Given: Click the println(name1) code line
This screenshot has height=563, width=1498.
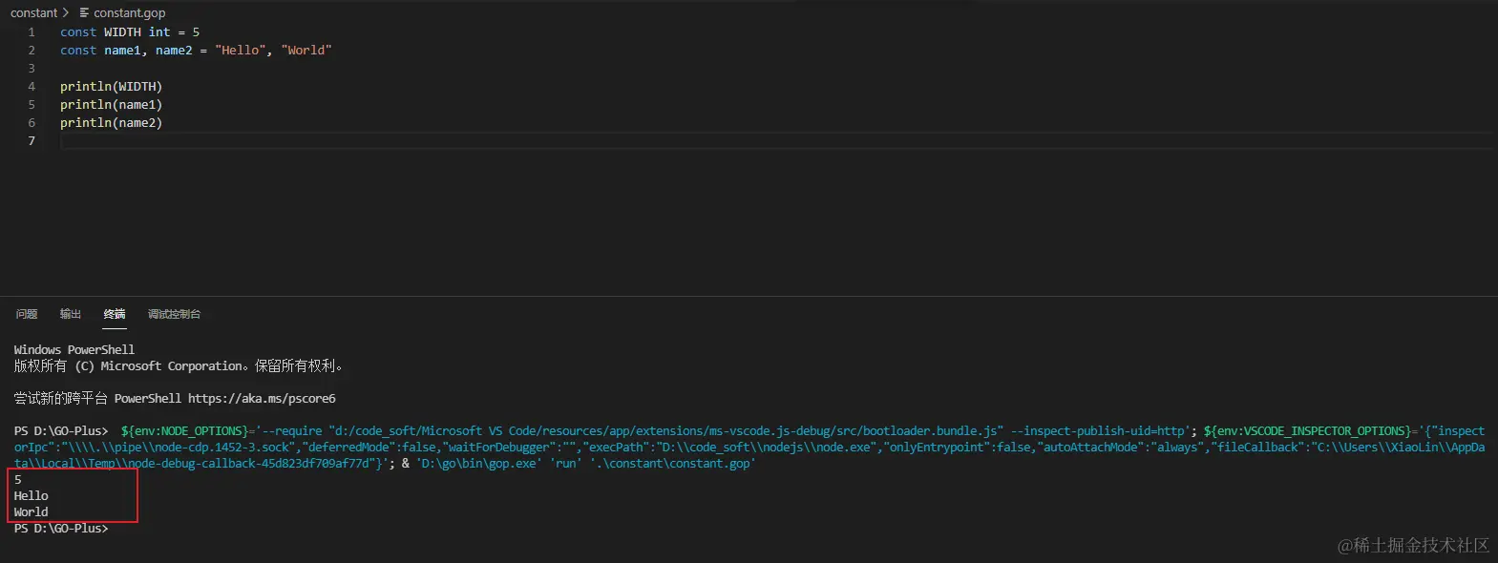Looking at the screenshot, I should [x=111, y=104].
